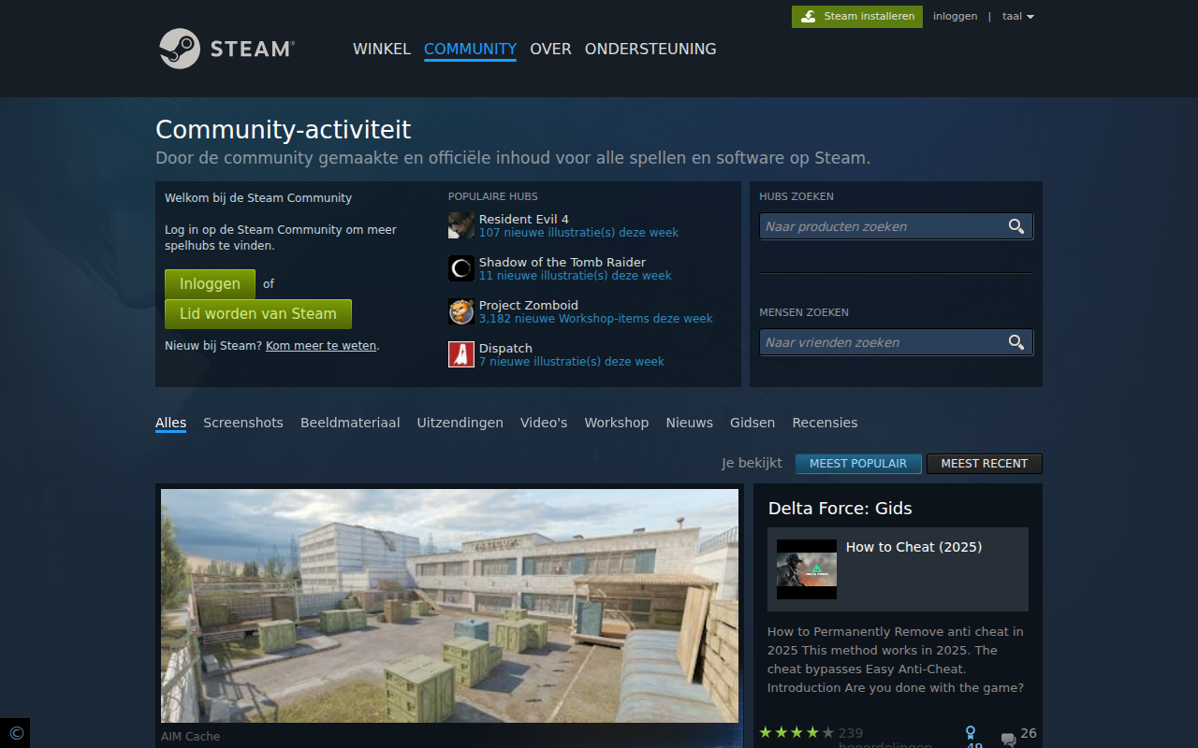Open the Delta Force: Gids title
The height and width of the screenshot is (748, 1198).
(x=840, y=509)
